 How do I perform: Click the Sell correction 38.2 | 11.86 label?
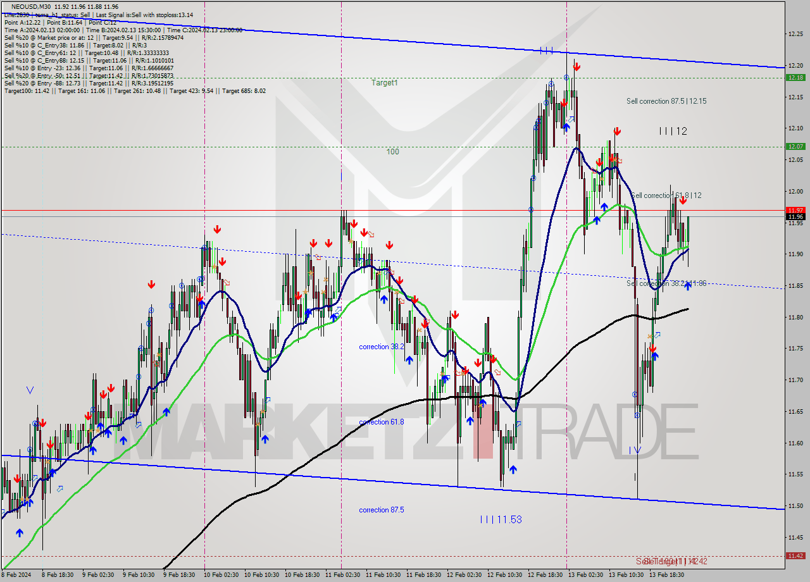coord(666,283)
